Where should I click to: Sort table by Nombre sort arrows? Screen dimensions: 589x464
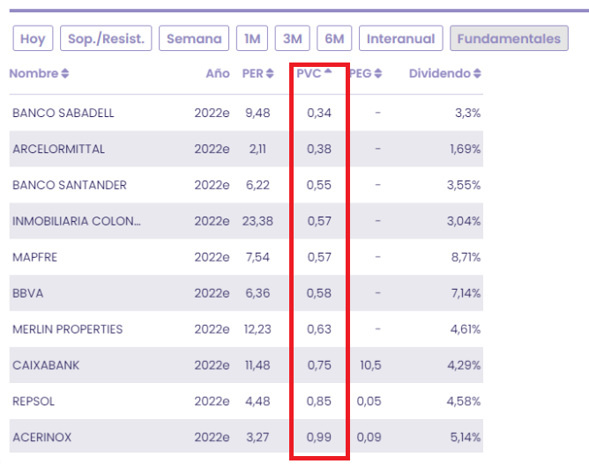pyautogui.click(x=65, y=74)
